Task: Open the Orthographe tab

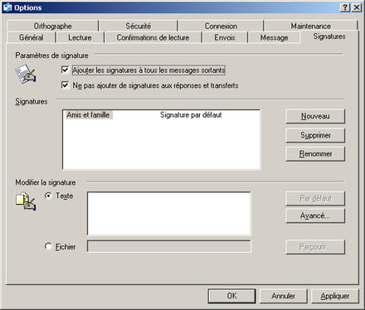Action: click(53, 26)
